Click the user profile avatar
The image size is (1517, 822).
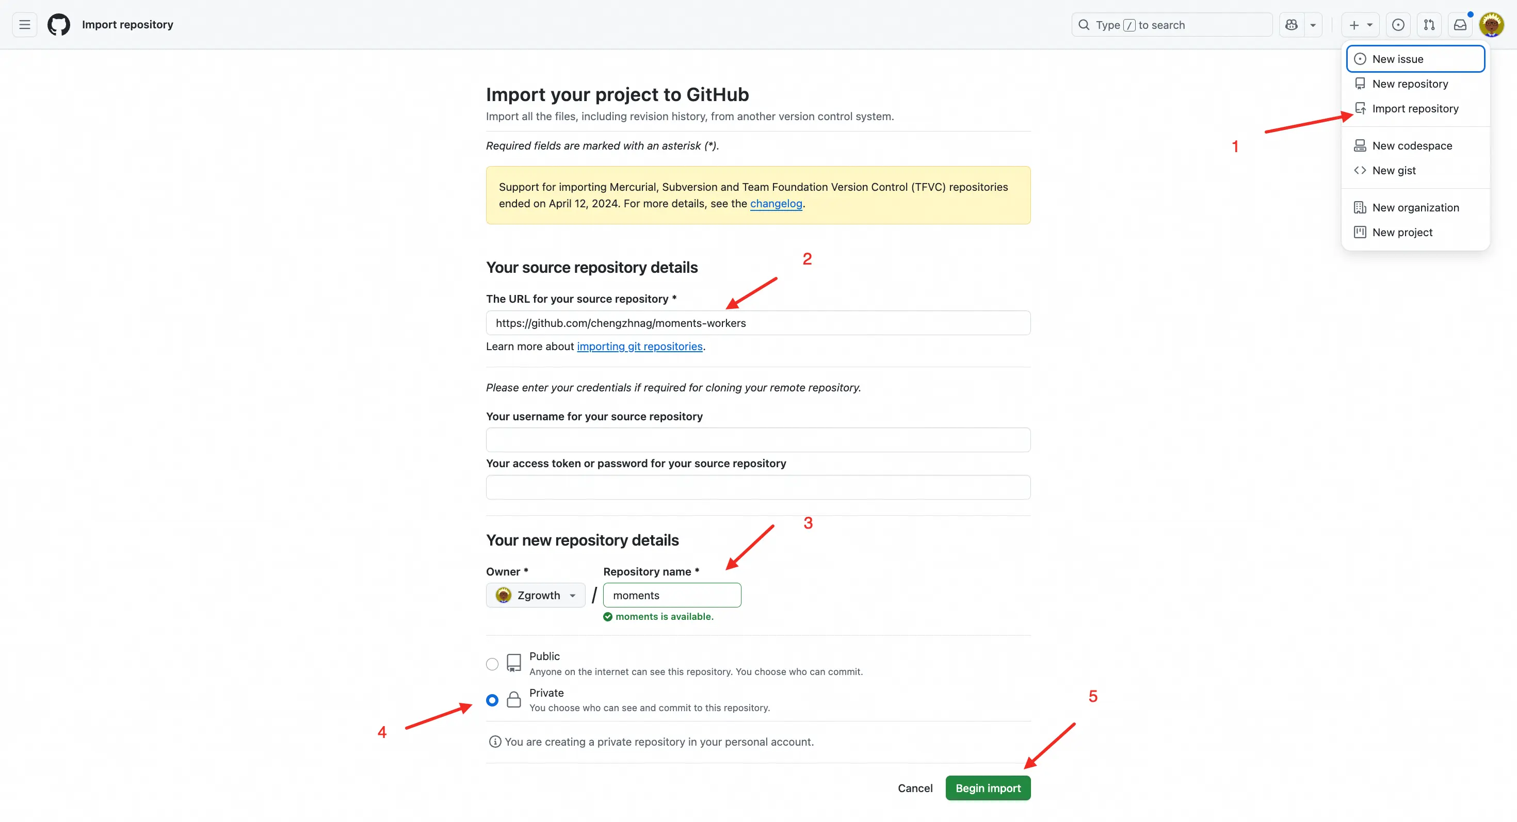1491,25
